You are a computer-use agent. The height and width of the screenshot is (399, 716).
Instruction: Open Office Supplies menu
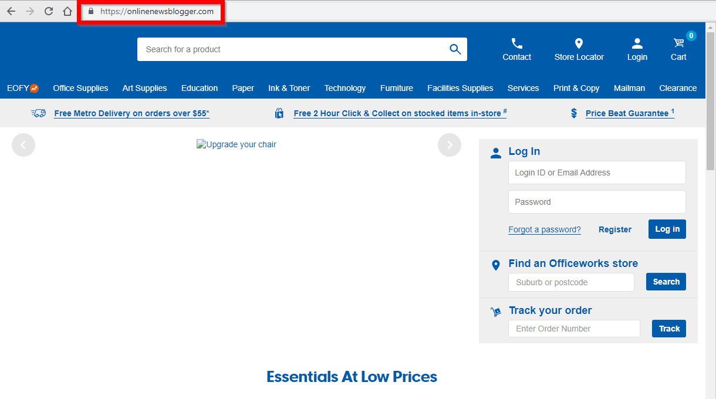[x=80, y=88]
